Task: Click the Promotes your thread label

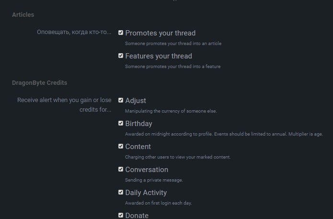Action: point(161,33)
